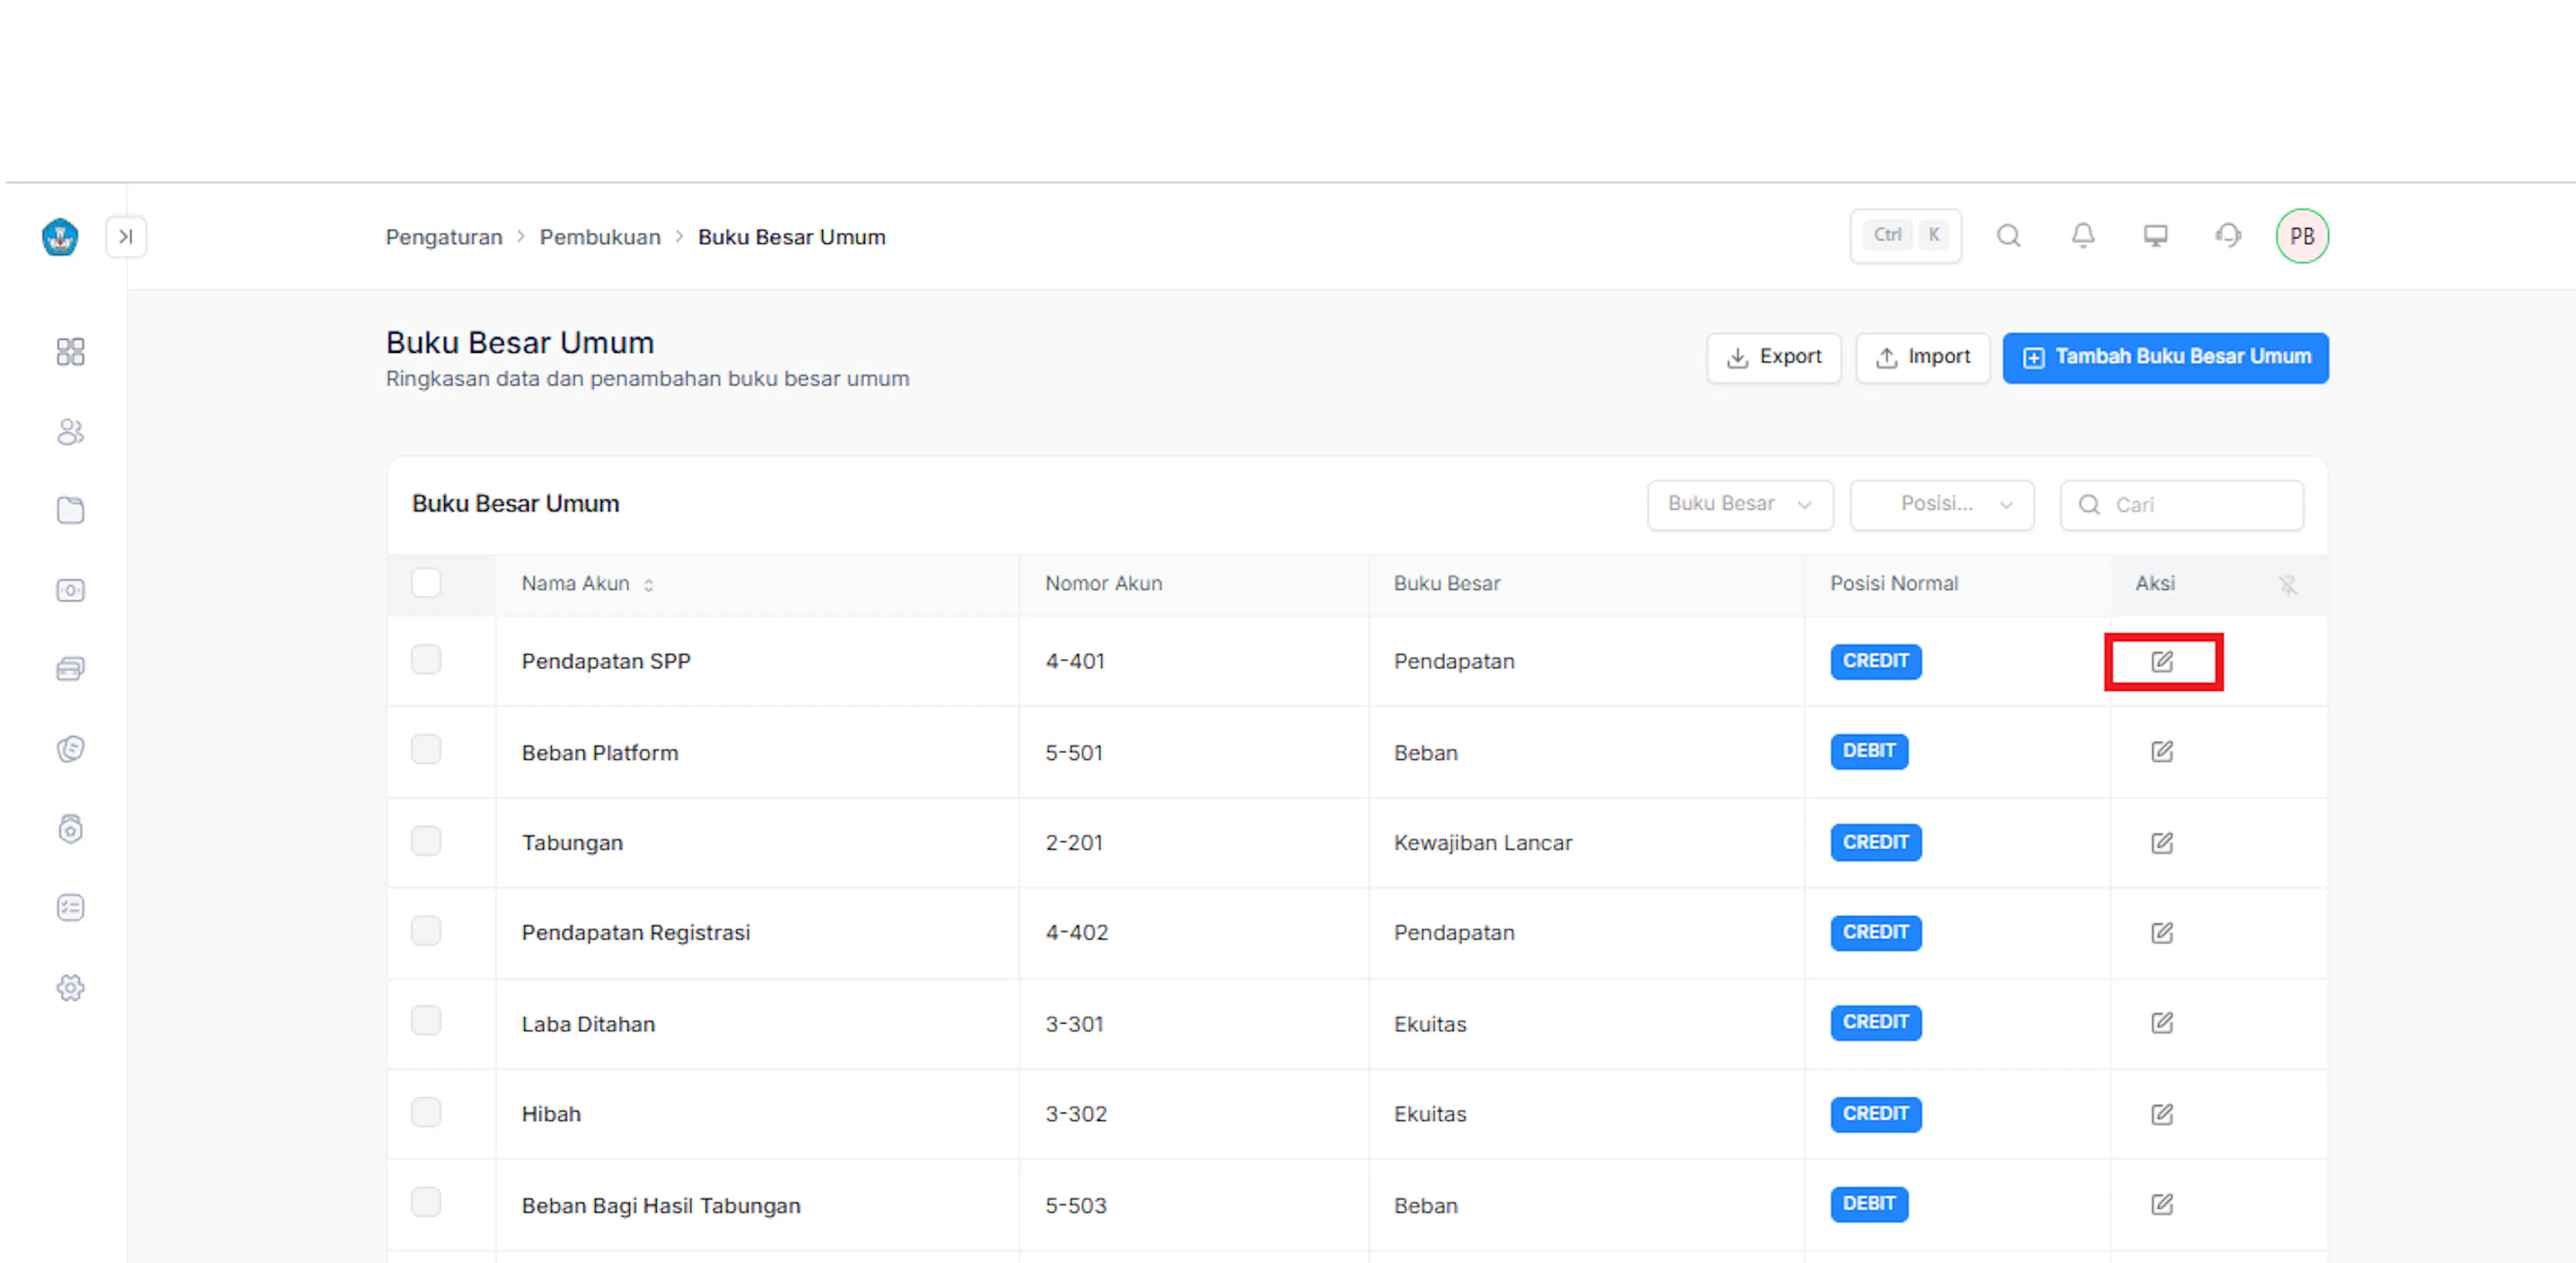2576x1263 pixels.
Task: Edit the Pendapatan Registrasi account
Action: click(x=2162, y=932)
